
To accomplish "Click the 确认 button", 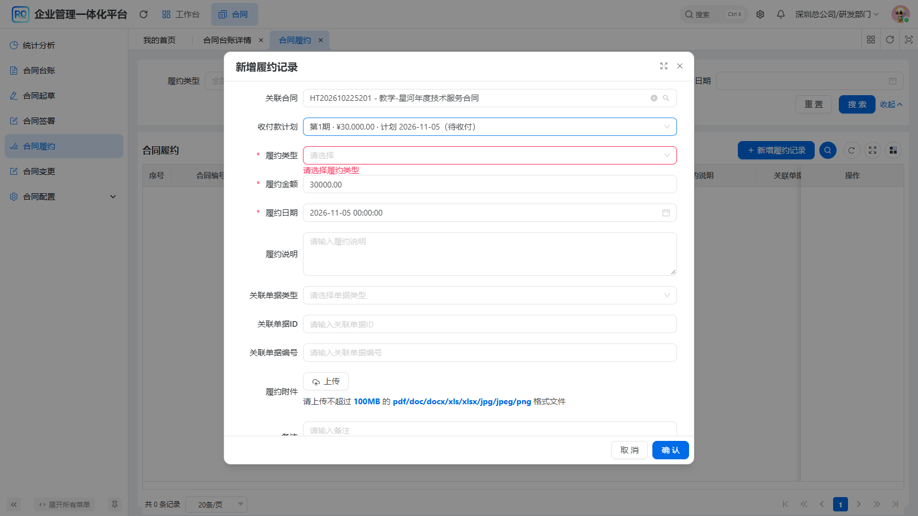I will tap(670, 450).
